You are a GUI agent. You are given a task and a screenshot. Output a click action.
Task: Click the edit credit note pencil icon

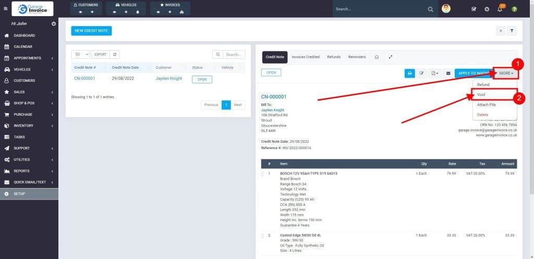point(422,73)
